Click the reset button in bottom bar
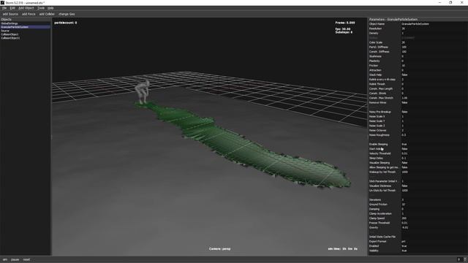 (26, 259)
